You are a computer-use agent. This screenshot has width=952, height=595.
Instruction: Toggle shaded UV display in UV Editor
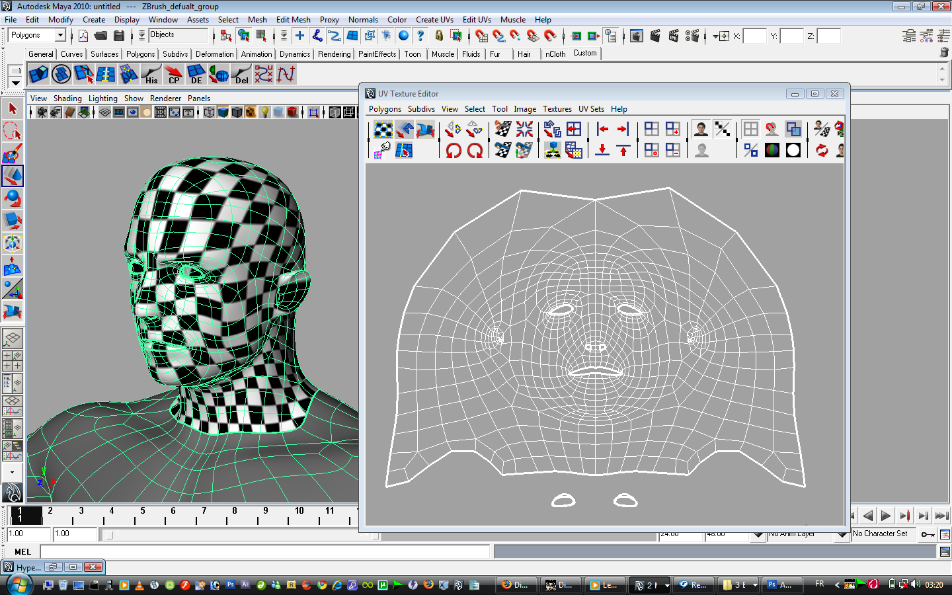pyautogui.click(x=793, y=129)
